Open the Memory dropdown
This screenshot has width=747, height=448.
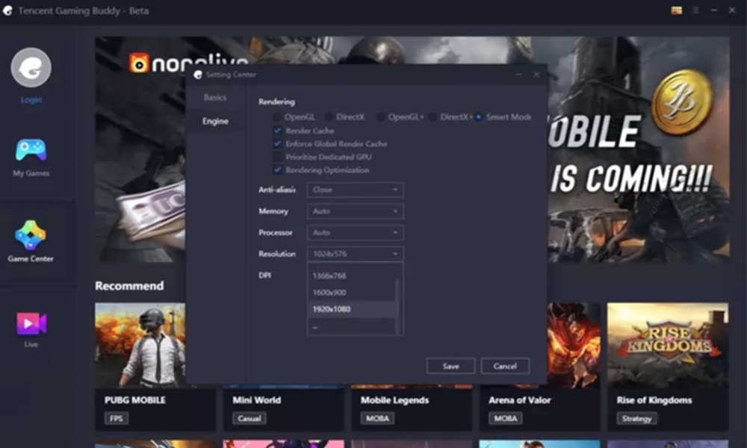click(x=356, y=211)
